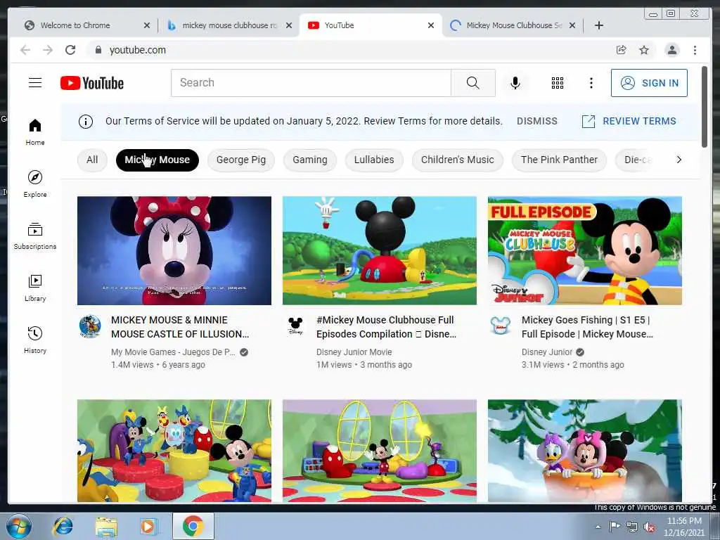Select The Pink Panther chip
The width and height of the screenshot is (720, 540).
559,160
